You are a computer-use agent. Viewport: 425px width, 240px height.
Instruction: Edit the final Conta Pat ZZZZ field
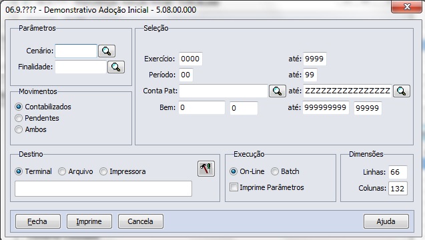[348, 91]
